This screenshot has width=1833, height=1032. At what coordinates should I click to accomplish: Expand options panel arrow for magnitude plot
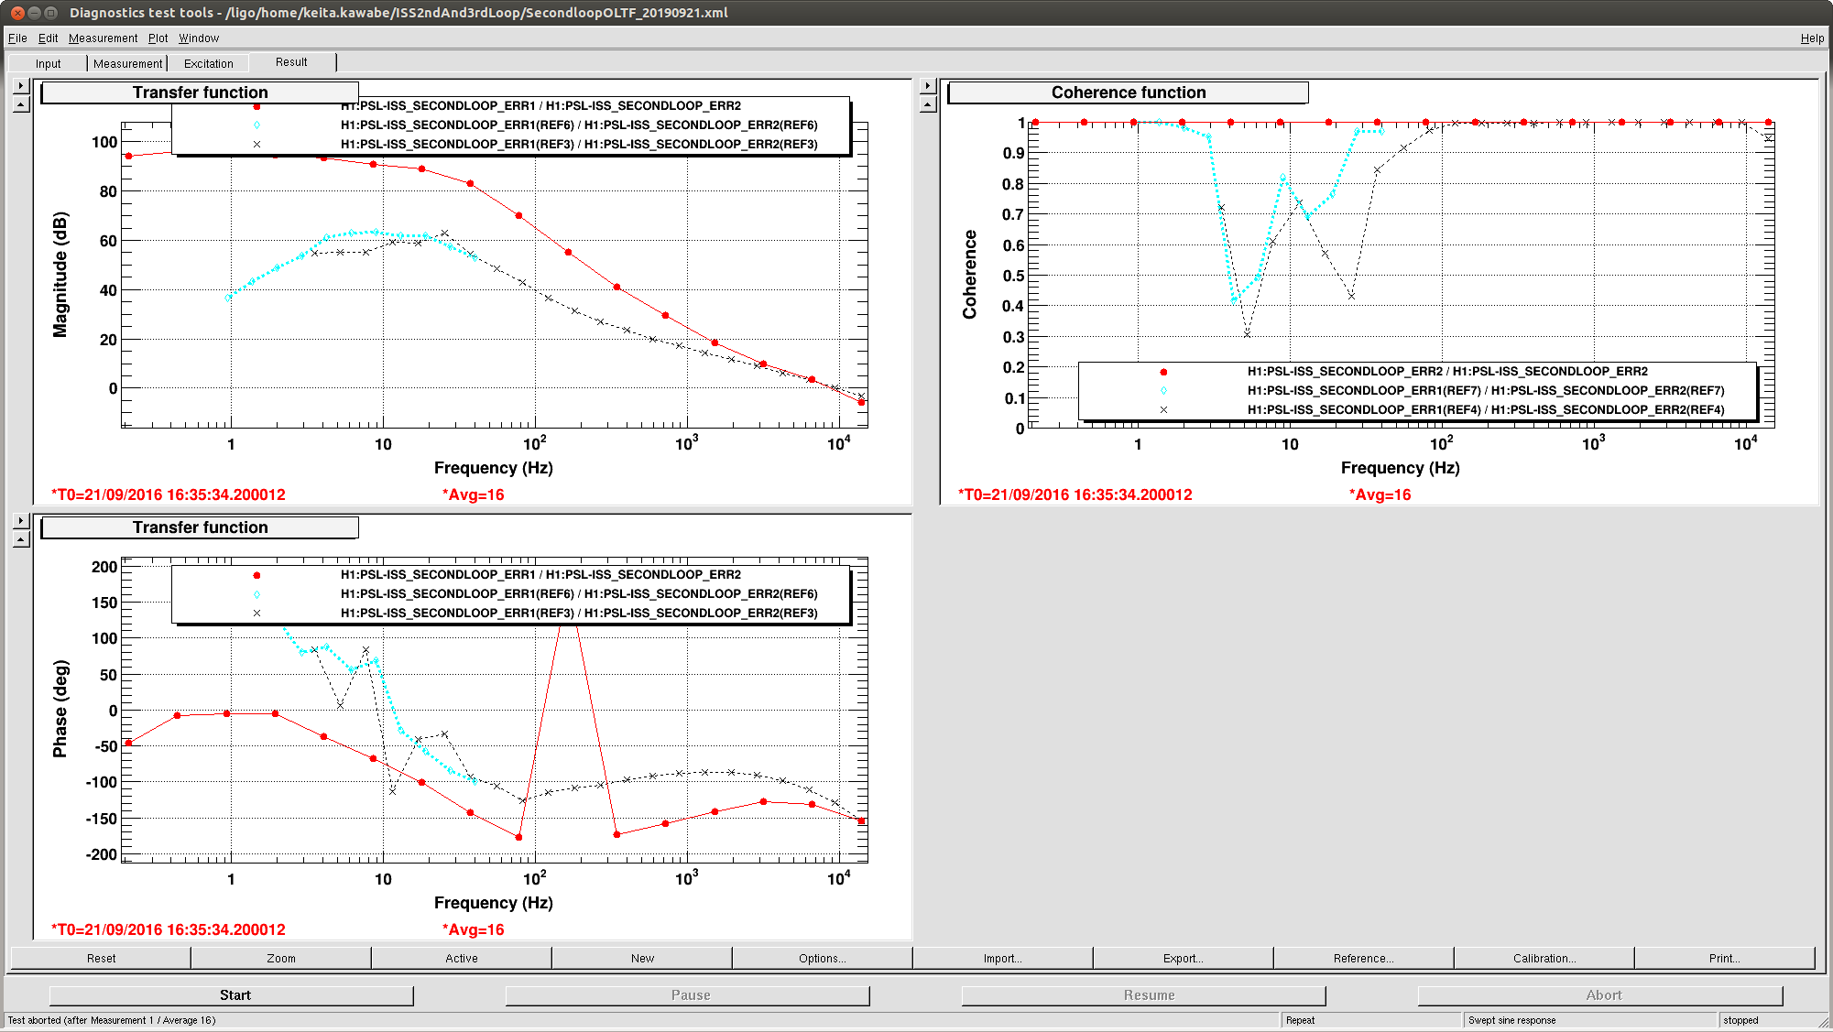[21, 86]
